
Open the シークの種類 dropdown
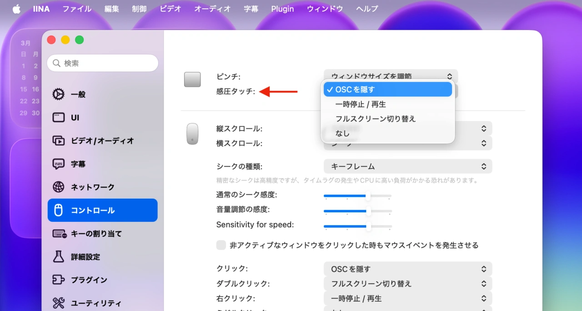(407, 166)
